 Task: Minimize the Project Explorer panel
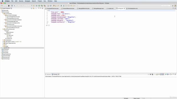point(41,8)
